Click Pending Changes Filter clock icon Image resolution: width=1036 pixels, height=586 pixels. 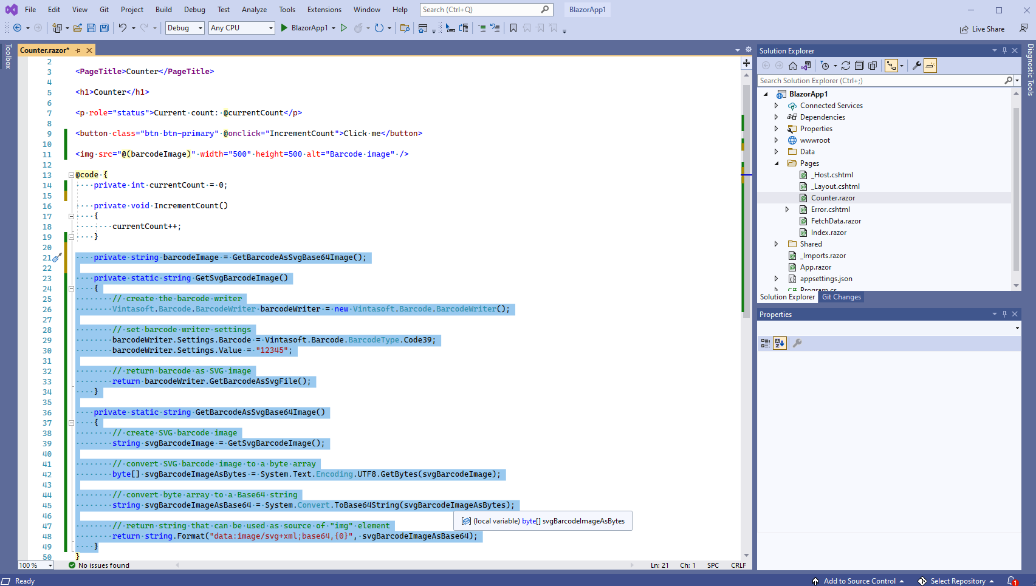click(825, 66)
